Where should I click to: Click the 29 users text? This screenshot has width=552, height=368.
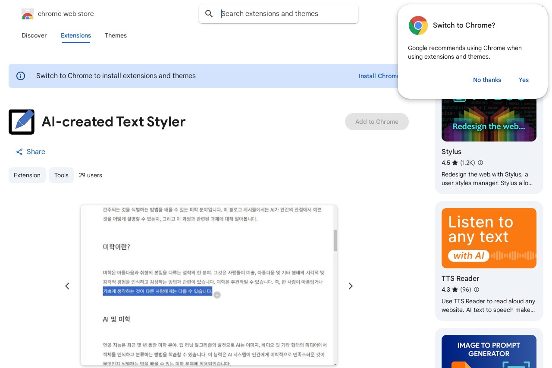click(x=91, y=175)
